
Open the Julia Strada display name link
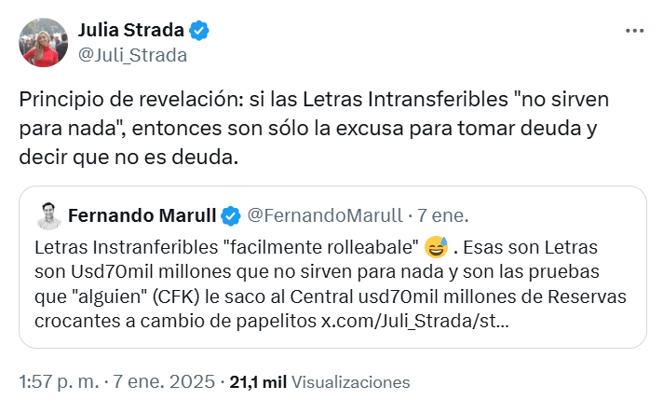coord(131,31)
